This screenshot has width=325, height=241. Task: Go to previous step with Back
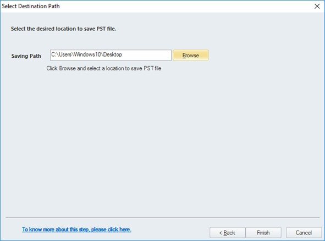pyautogui.click(x=227, y=233)
